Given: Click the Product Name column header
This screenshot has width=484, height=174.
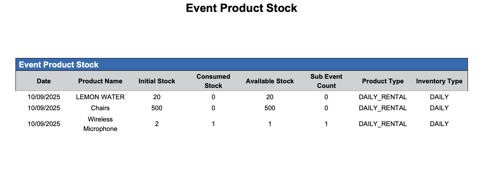Looking at the screenshot, I should (100, 81).
